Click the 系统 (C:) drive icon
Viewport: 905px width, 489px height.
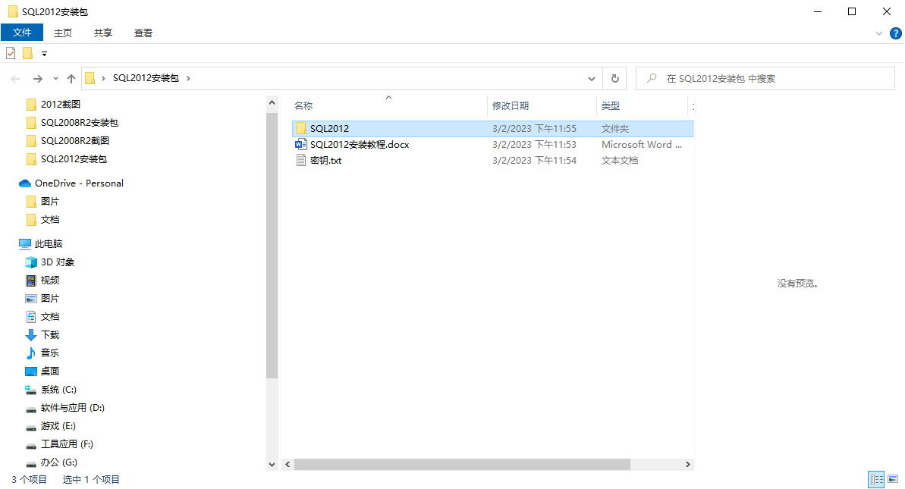(31, 390)
